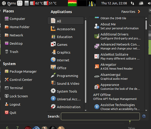This screenshot has width=151, height=129.
Task: Choose the Administration category
Action: (x=66, y=107)
